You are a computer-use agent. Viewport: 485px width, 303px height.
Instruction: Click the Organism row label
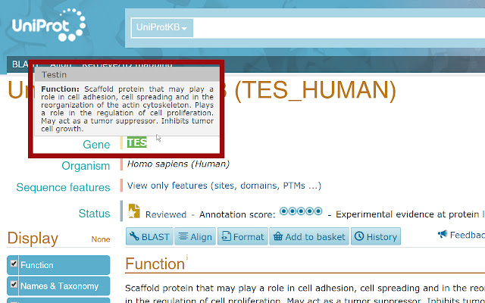(x=86, y=166)
